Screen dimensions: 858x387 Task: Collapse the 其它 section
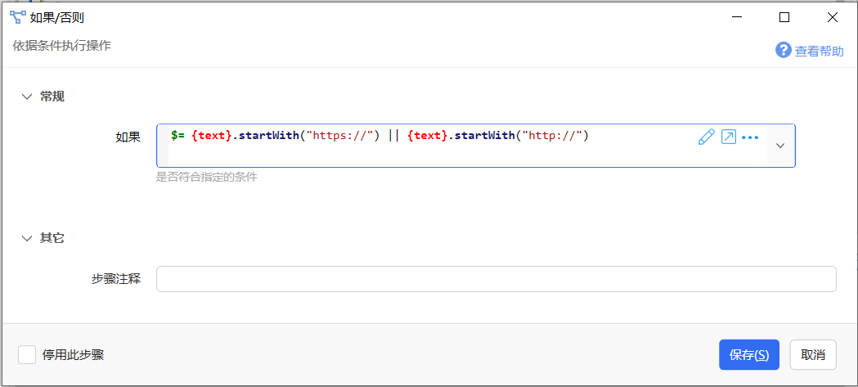click(26, 238)
